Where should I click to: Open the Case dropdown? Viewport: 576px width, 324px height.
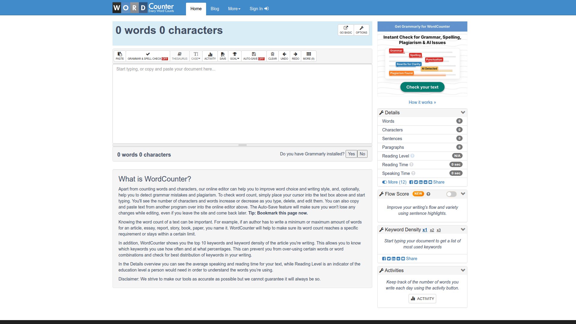[x=196, y=56]
